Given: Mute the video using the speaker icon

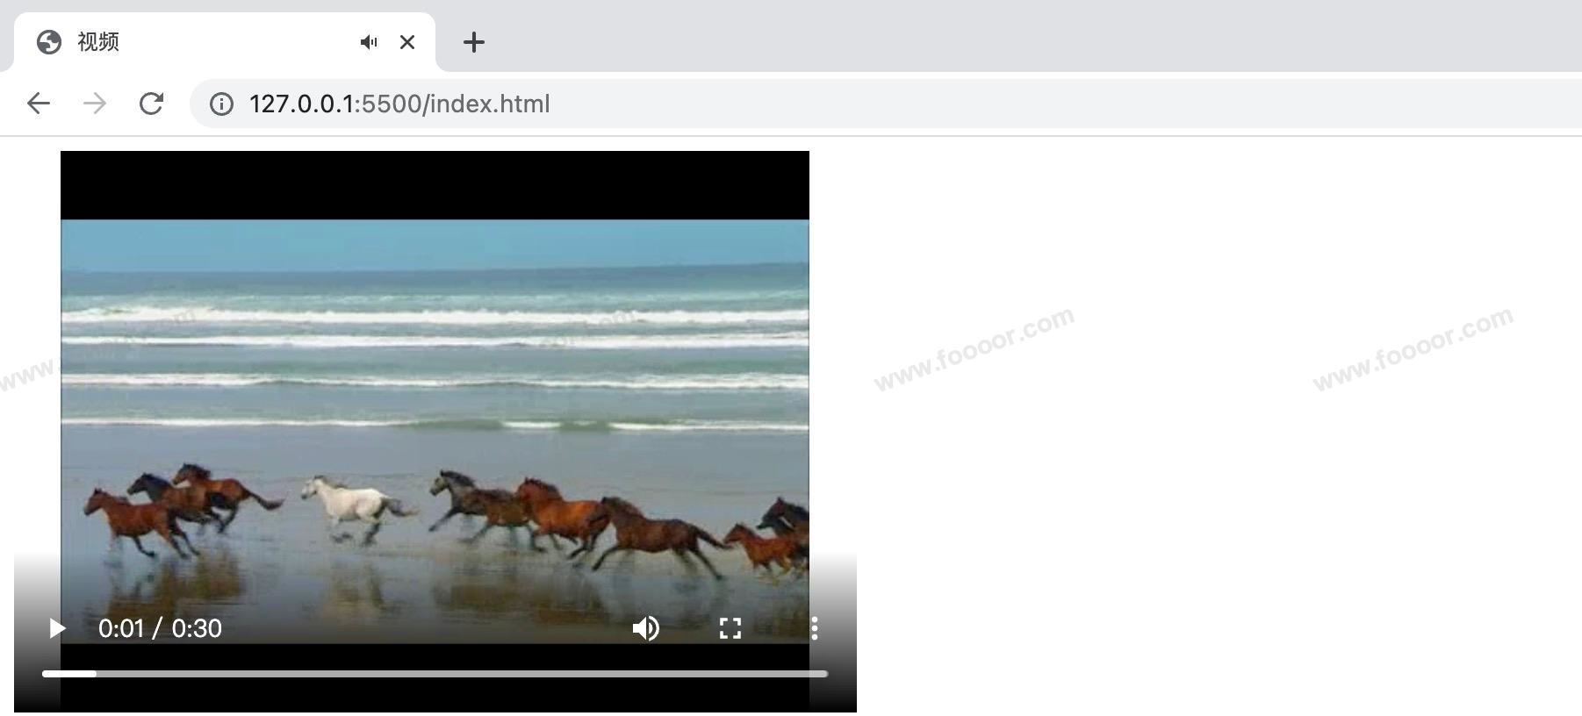Looking at the screenshot, I should click(x=646, y=628).
